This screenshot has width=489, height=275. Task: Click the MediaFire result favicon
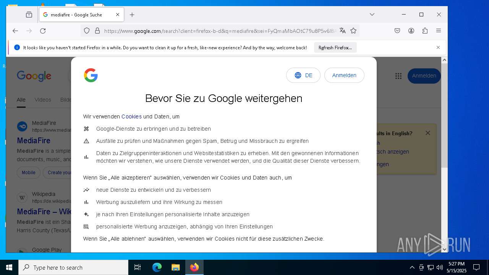click(x=22, y=126)
